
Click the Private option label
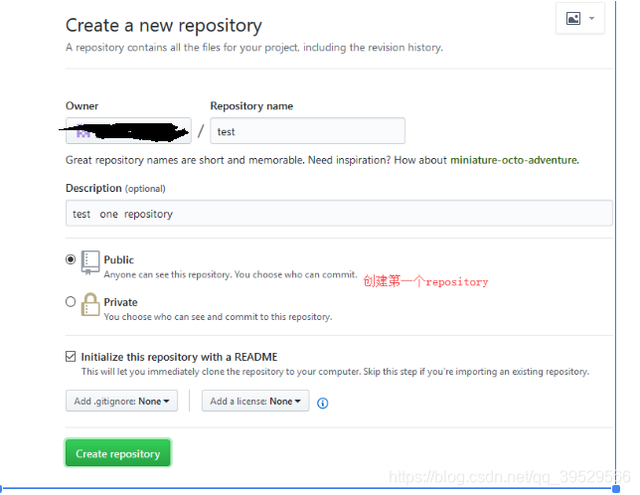point(120,302)
